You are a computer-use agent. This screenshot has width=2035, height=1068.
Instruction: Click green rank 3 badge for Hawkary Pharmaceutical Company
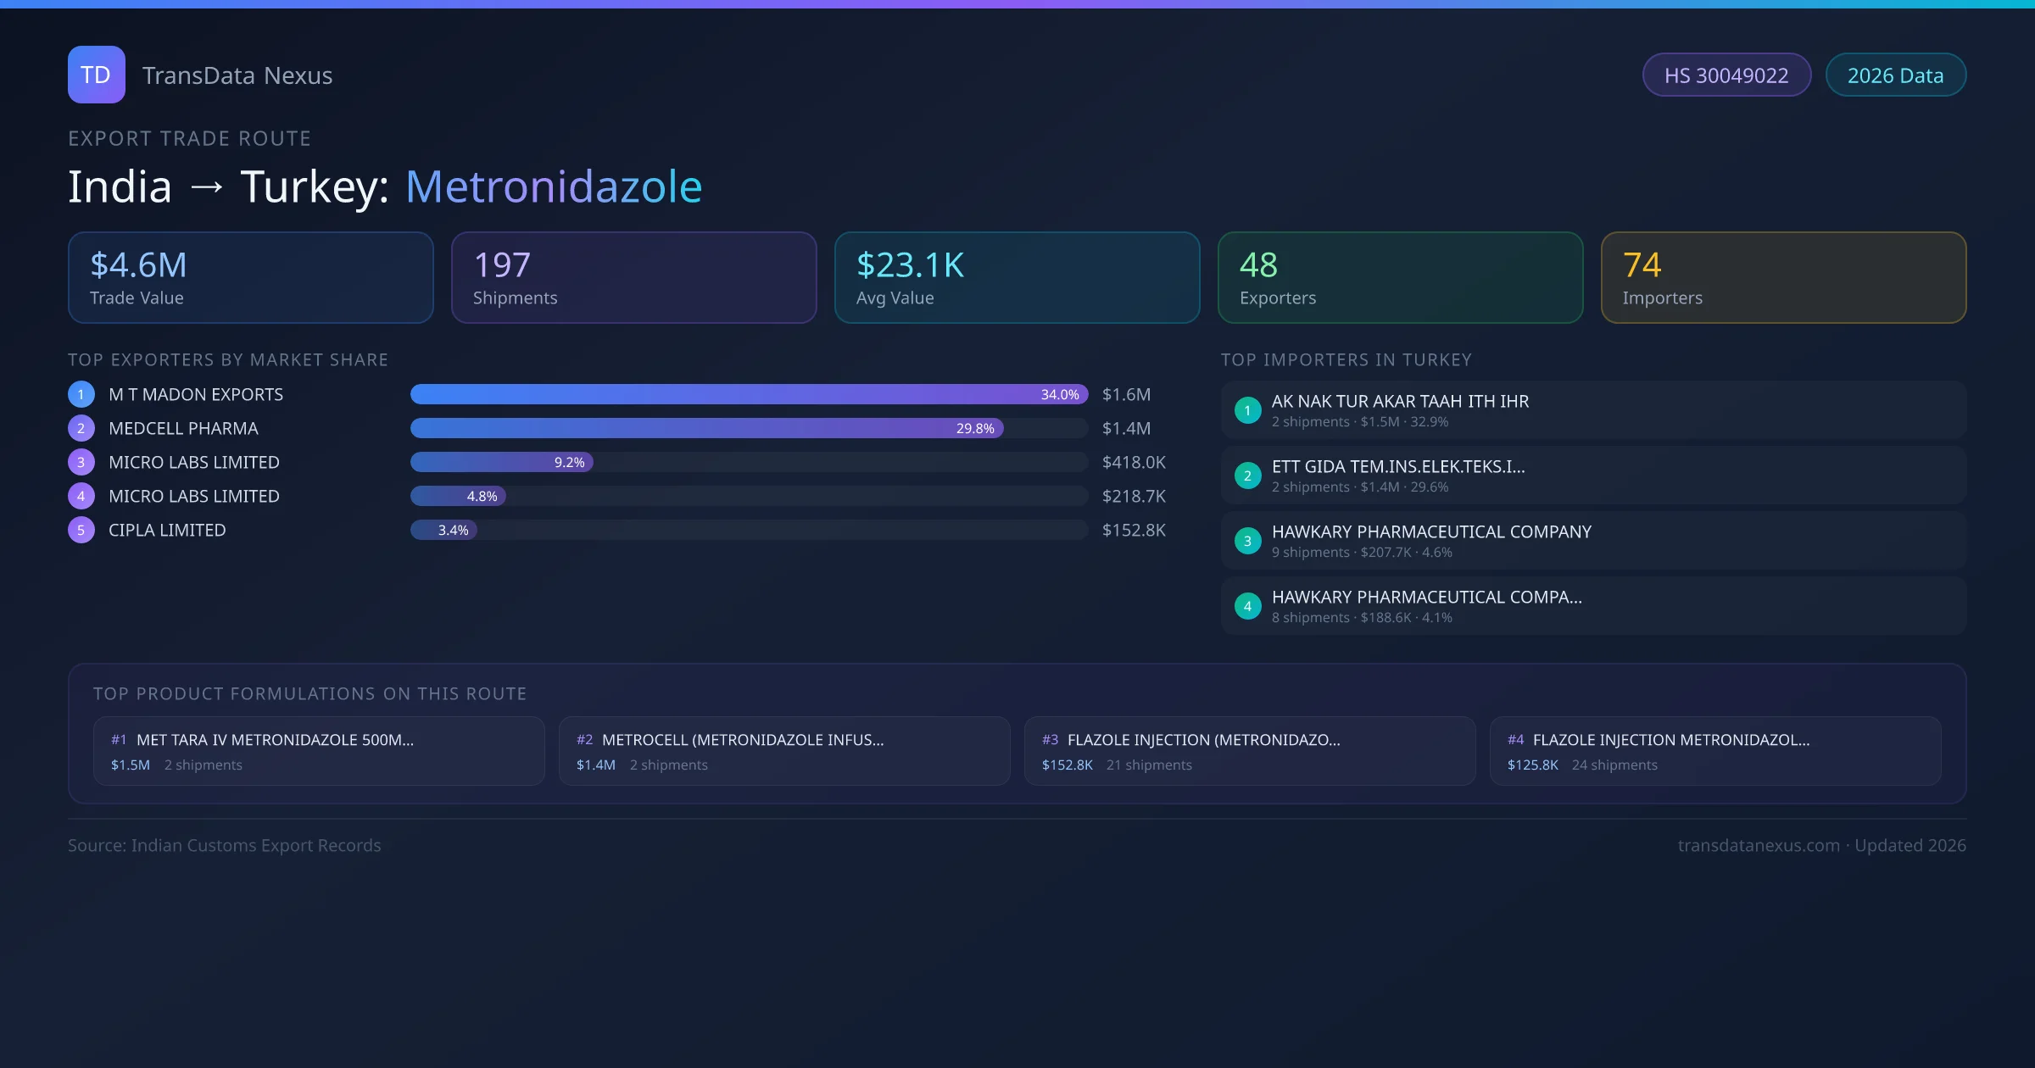pyautogui.click(x=1247, y=541)
